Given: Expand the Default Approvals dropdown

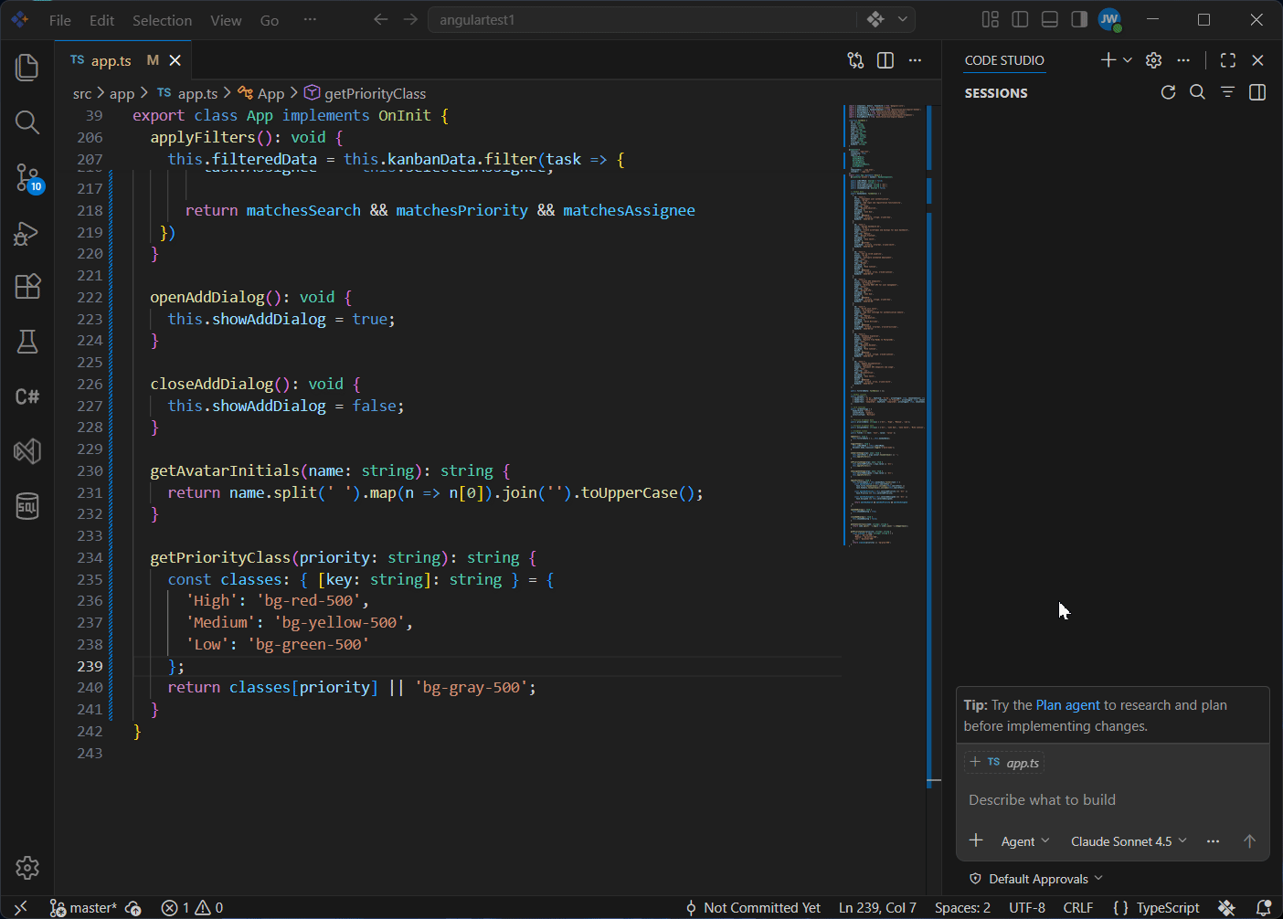Looking at the screenshot, I should tap(1036, 879).
